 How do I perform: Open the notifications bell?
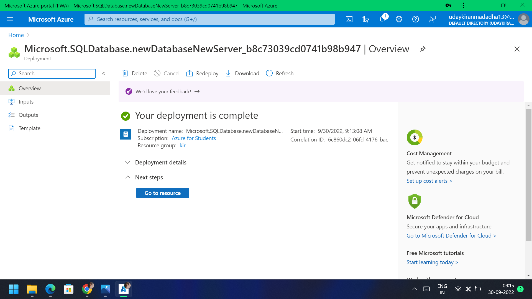[382, 19]
